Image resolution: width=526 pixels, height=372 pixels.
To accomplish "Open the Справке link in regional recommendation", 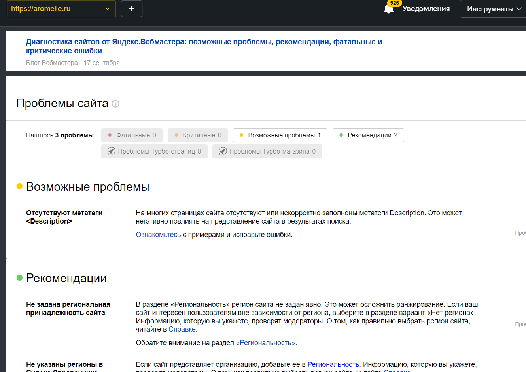I will pos(182,329).
